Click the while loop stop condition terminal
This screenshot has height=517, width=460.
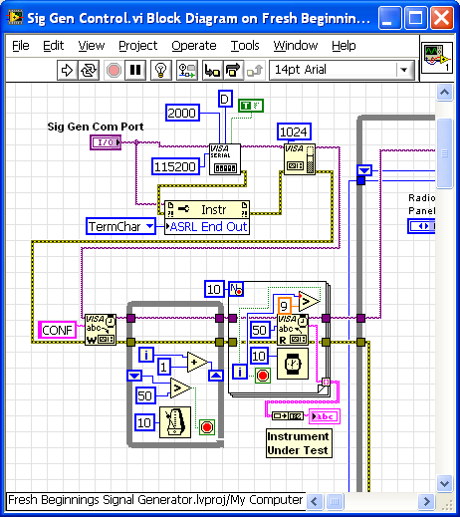pos(207,427)
